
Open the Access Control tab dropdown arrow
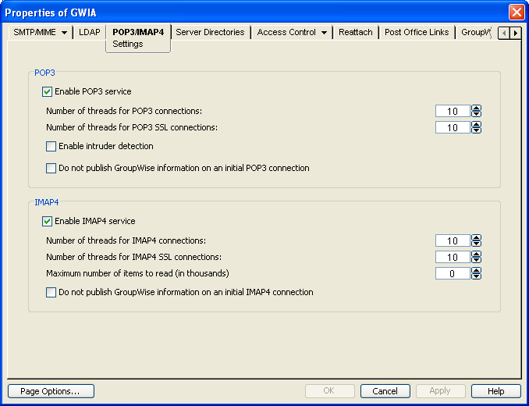click(x=324, y=33)
